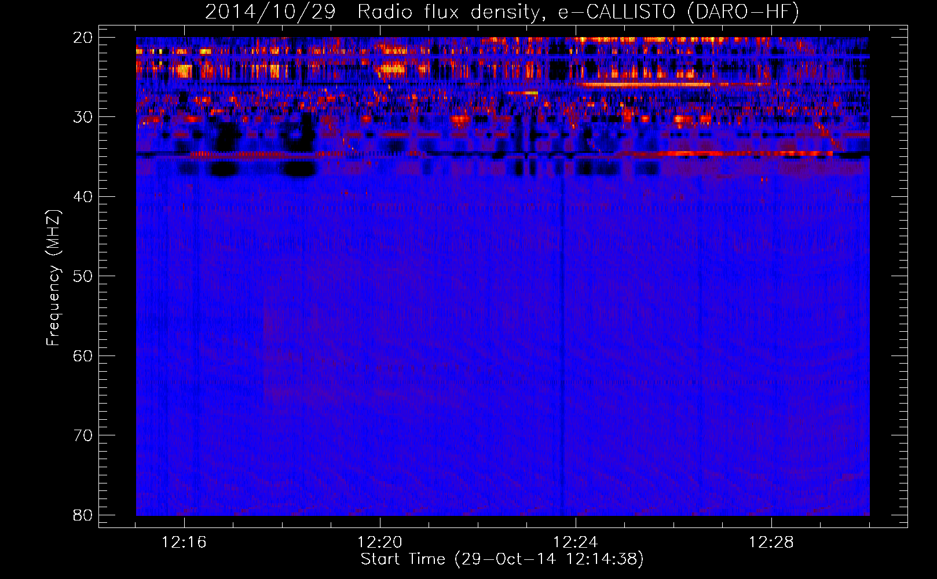Select the 70 frequency tick label
Viewport: 937px width, 579px height.
[x=83, y=435]
